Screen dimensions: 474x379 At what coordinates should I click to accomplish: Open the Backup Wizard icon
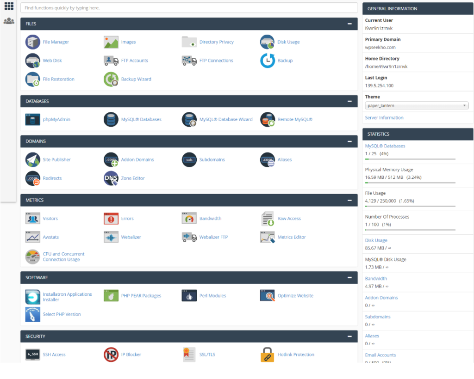click(x=111, y=79)
